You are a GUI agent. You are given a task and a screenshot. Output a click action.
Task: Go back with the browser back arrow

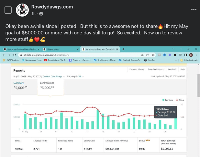4,55
